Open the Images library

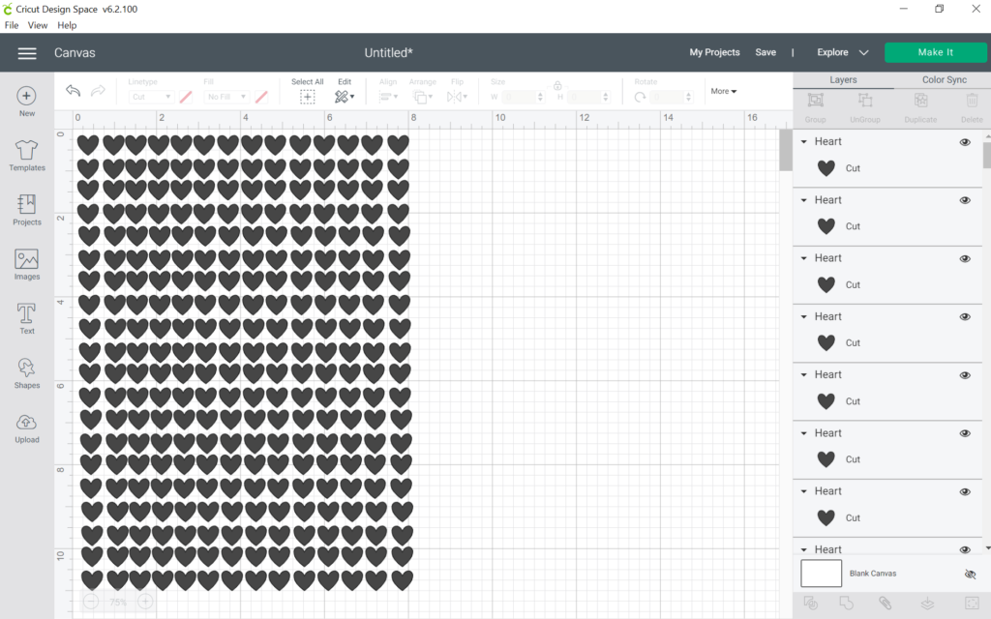(27, 259)
